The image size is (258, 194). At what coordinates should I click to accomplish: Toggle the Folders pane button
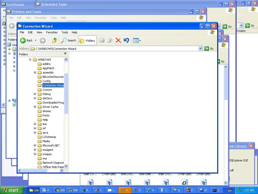(x=87, y=40)
